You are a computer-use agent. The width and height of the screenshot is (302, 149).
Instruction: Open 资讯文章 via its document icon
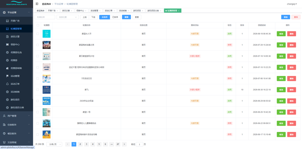click(x=7, y=36)
